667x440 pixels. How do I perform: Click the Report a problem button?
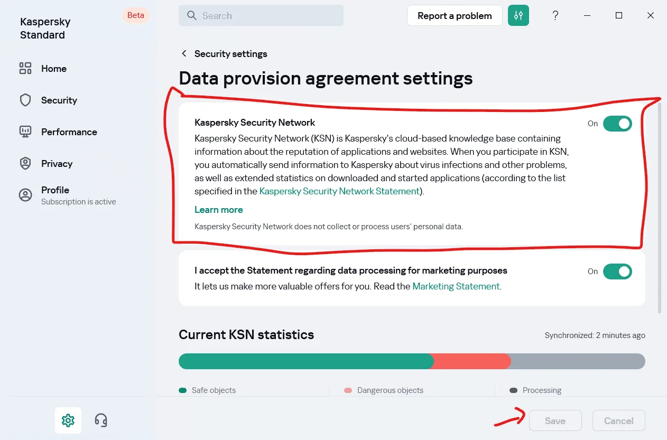(x=455, y=15)
